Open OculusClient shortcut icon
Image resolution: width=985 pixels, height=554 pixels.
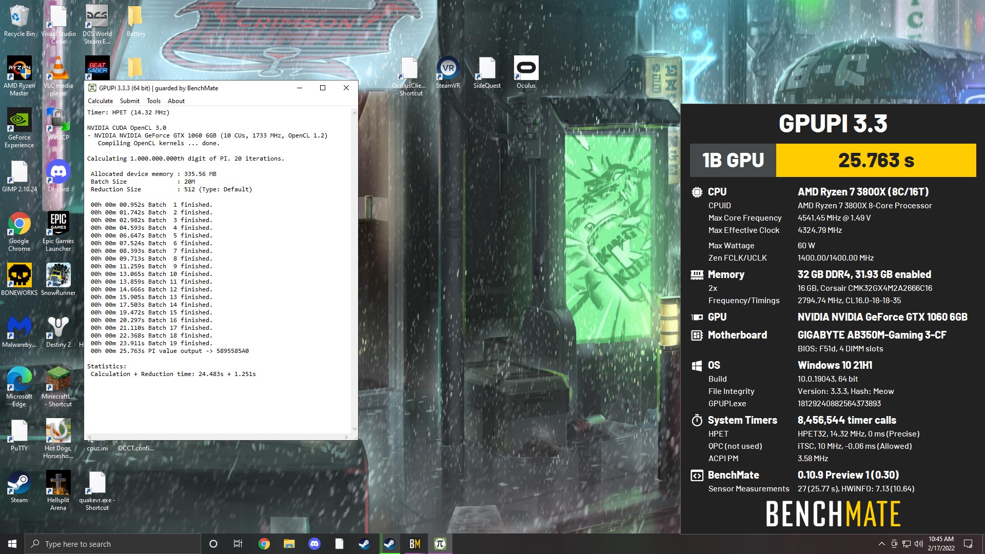tap(410, 75)
